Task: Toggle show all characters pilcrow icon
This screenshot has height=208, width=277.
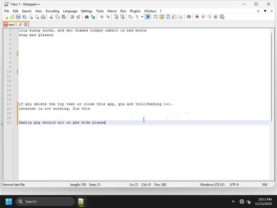Action: [137, 17]
